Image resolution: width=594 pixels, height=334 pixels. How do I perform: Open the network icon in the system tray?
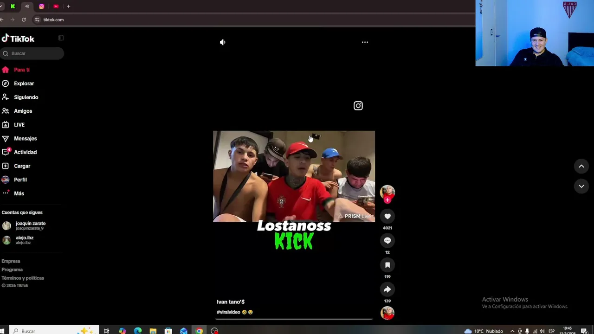tap(535, 331)
